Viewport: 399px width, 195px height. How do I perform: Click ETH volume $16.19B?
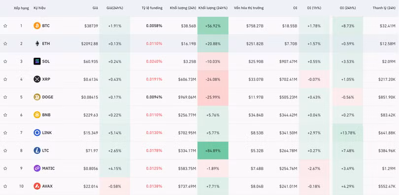pyautogui.click(x=189, y=43)
